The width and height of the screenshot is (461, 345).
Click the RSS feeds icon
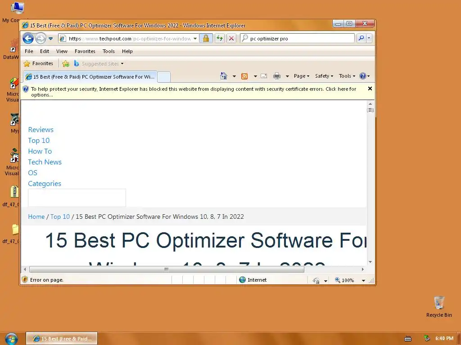244,76
